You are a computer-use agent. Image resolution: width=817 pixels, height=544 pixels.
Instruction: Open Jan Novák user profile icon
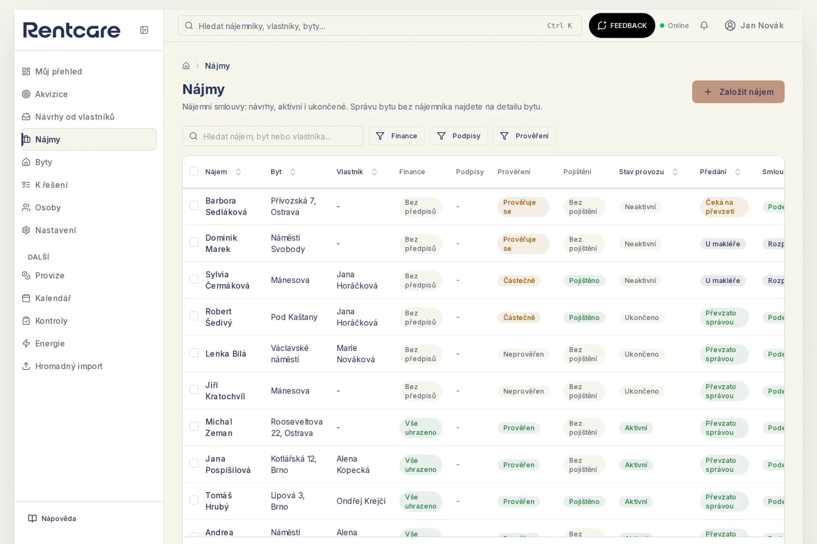[730, 26]
